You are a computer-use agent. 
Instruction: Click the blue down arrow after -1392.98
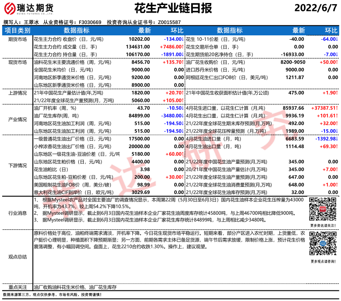click(x=337, y=138)
